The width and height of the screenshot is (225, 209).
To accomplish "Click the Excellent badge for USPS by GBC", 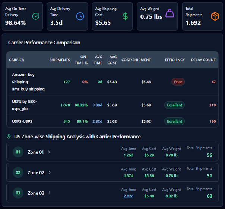I will click(174, 105).
